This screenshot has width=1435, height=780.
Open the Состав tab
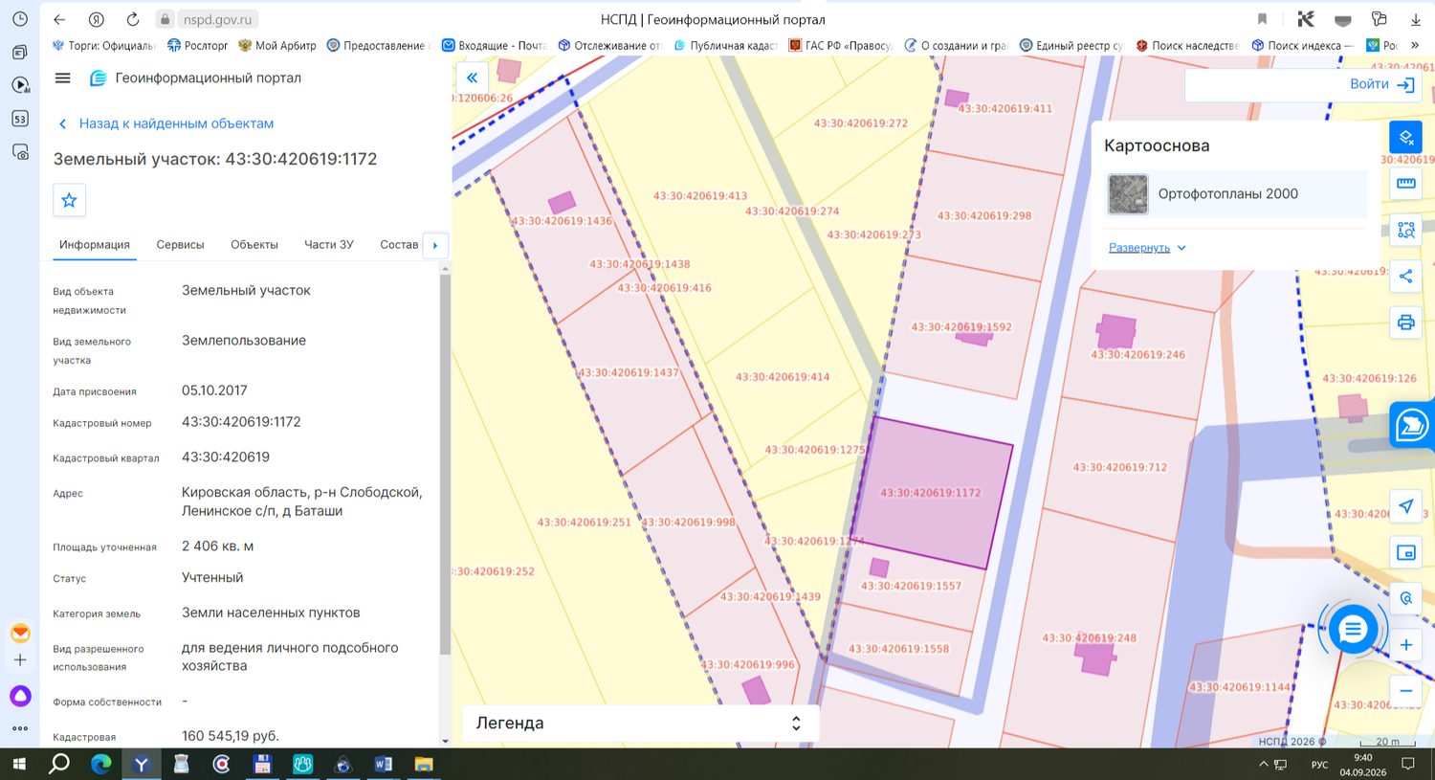pos(399,245)
